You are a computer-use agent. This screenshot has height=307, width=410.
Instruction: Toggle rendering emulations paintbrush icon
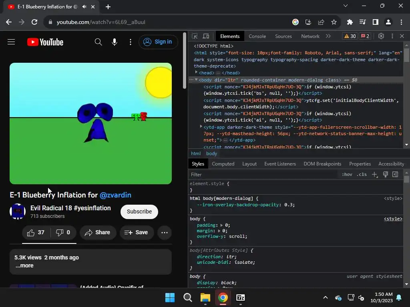[386, 174]
